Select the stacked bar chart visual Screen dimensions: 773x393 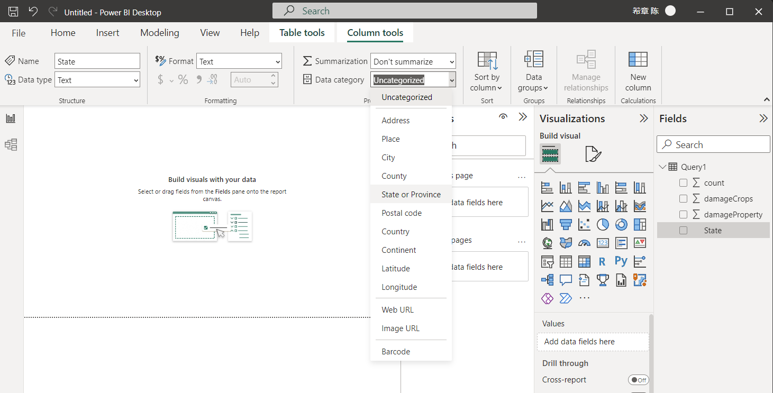pos(547,187)
